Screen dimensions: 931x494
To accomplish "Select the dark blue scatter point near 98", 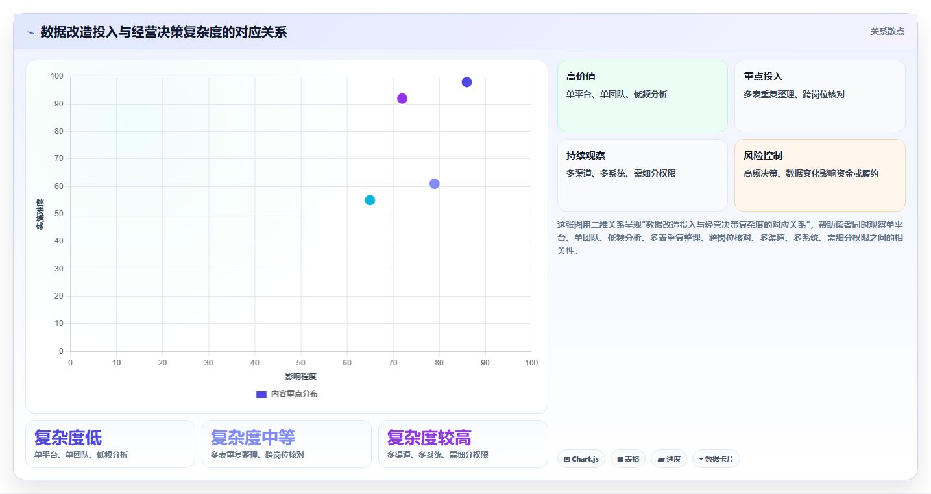I will [466, 82].
